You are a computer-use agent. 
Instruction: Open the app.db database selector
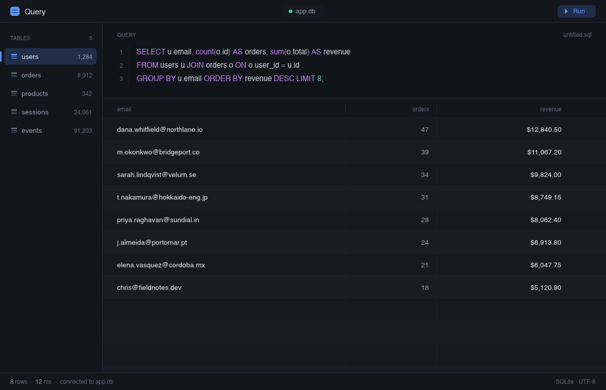[303, 11]
